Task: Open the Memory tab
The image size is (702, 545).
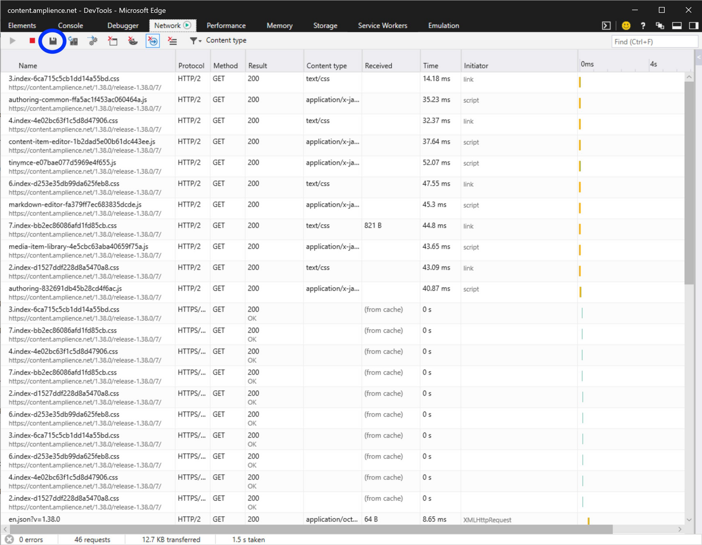Action: 280,25
